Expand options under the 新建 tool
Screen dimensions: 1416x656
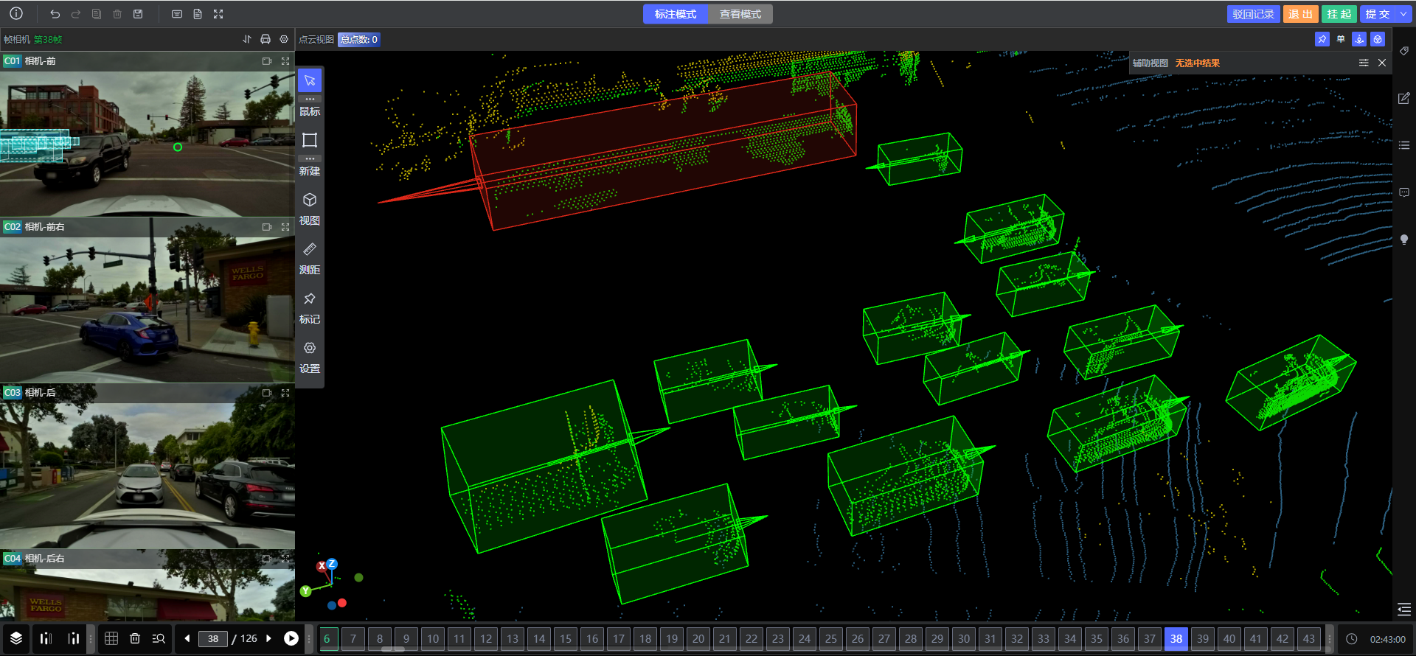(x=310, y=158)
